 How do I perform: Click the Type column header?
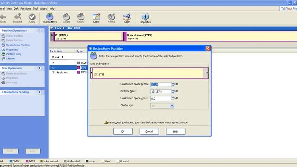click(79, 51)
